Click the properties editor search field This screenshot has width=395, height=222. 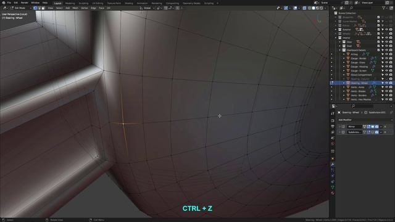[x=362, y=106]
